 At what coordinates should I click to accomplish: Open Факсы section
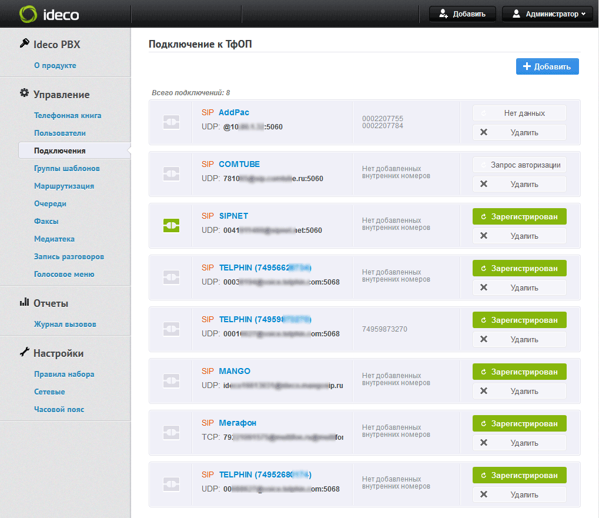tap(46, 221)
